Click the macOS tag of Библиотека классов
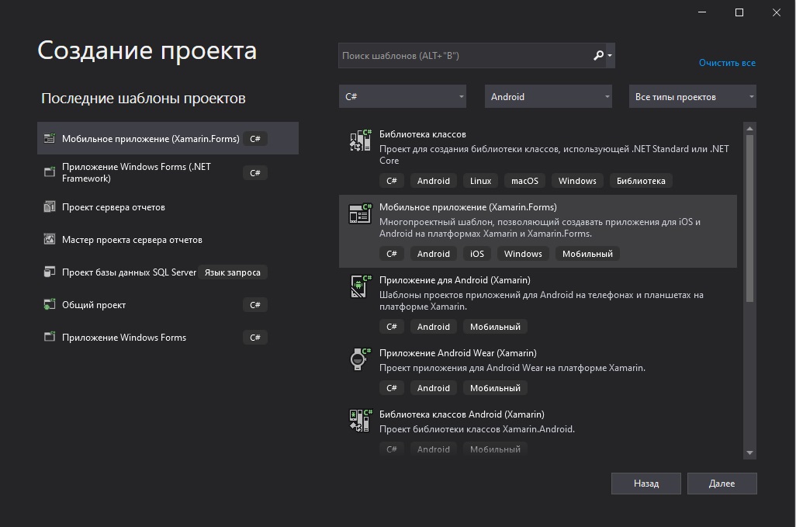 [x=524, y=181]
